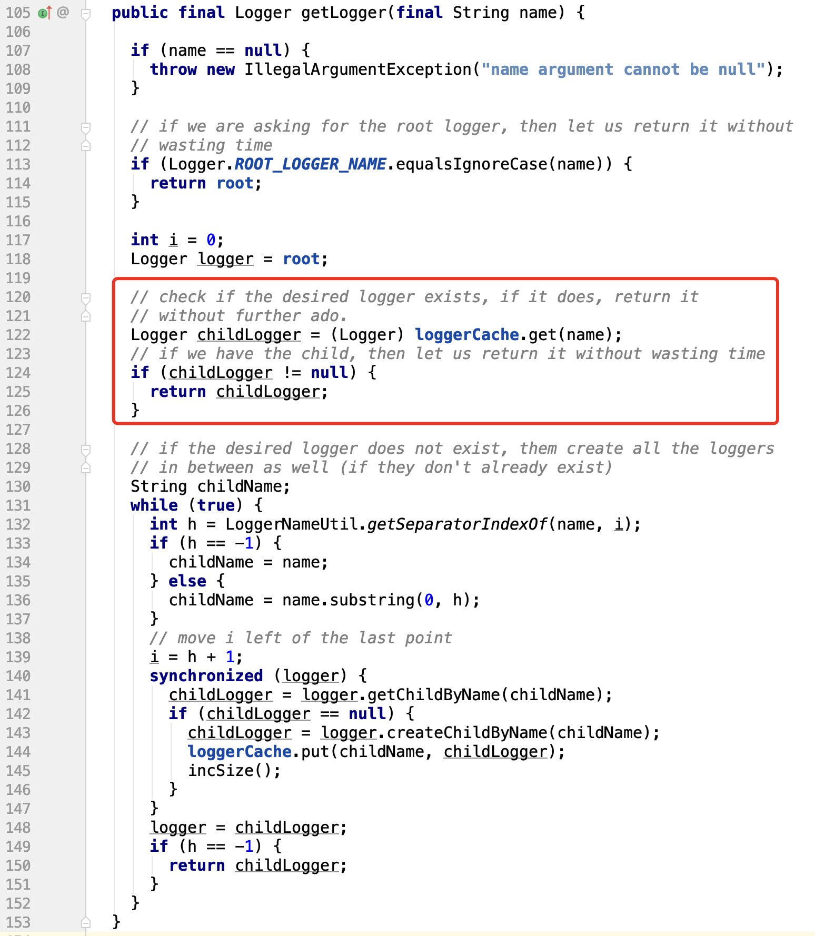Click 'Logger logger = root' declaration
This screenshot has width=815, height=936.
[x=230, y=259]
